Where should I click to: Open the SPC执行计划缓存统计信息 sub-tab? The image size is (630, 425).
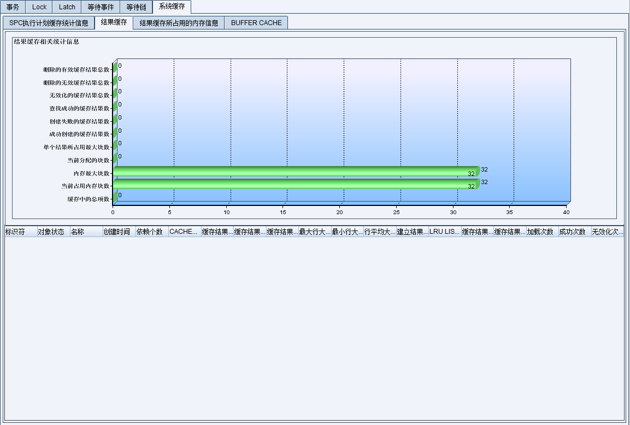[x=49, y=23]
